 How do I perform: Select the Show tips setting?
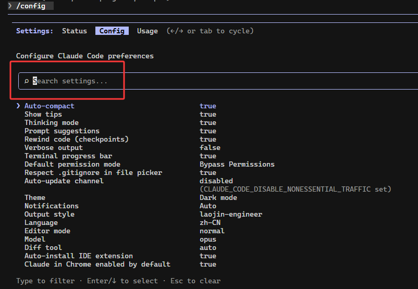[43, 114]
